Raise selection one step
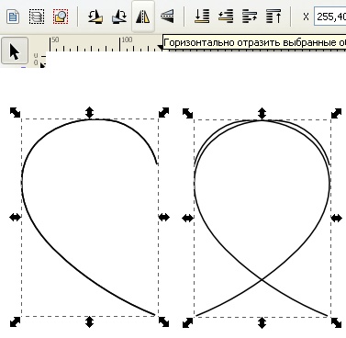 point(250,17)
